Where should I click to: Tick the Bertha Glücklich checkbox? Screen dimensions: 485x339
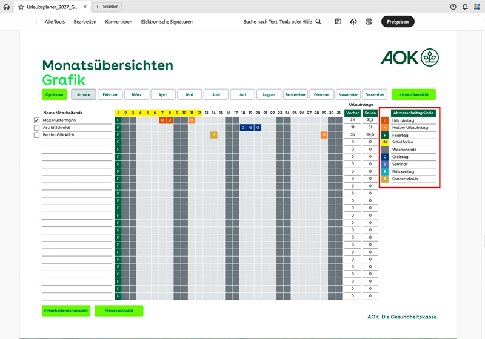(x=37, y=135)
